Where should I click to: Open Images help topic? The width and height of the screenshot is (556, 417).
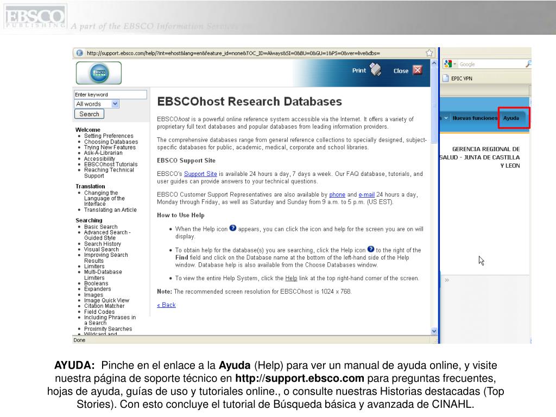93,295
